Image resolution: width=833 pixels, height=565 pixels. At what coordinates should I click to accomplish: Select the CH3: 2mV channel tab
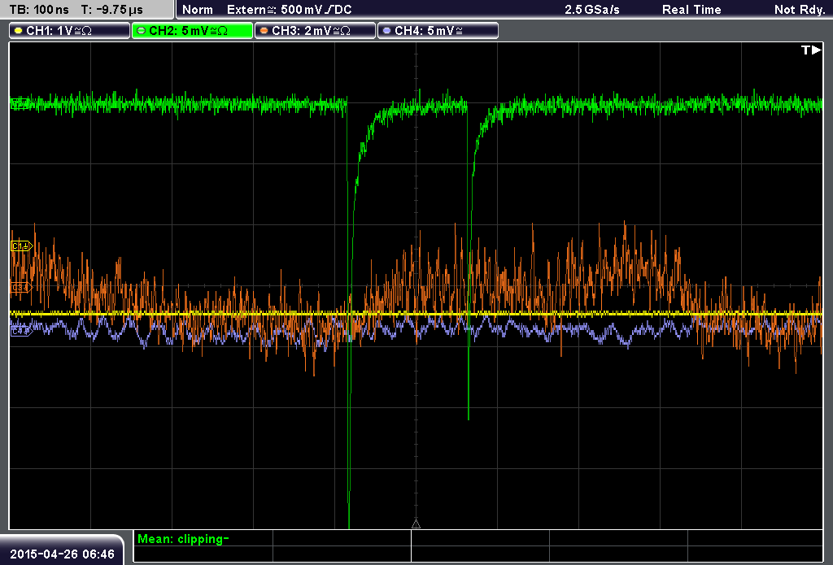[x=315, y=31]
